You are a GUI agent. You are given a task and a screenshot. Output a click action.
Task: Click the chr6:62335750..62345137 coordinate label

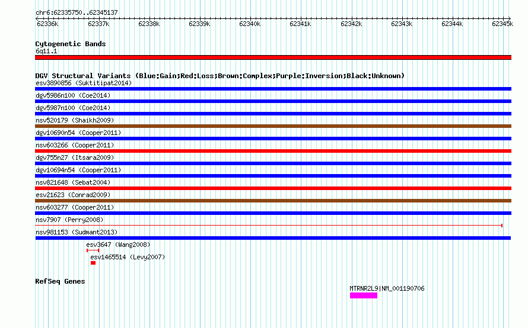pyautogui.click(x=77, y=13)
